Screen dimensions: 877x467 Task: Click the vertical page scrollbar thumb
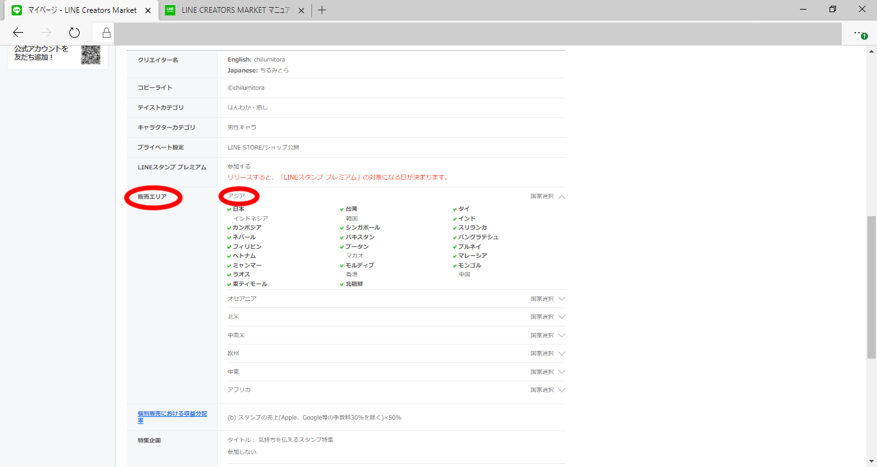tap(872, 287)
